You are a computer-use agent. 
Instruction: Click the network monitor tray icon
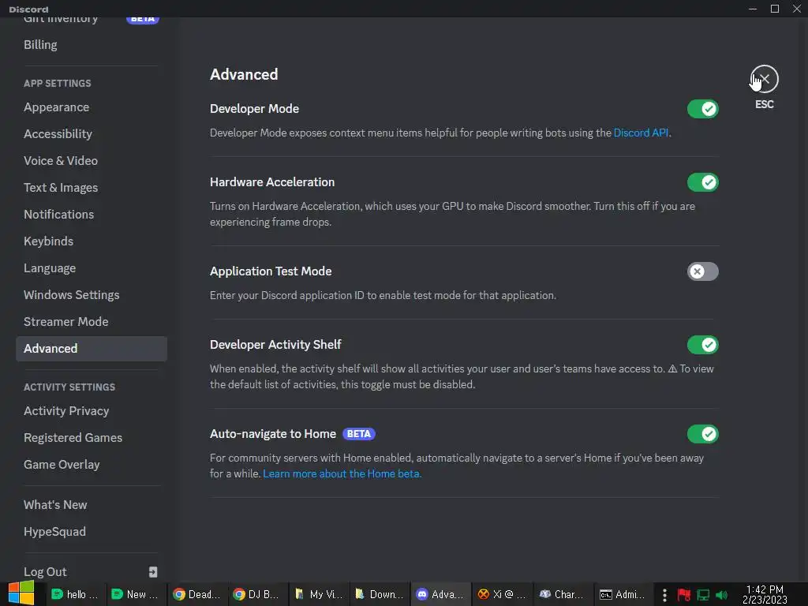[x=703, y=595]
